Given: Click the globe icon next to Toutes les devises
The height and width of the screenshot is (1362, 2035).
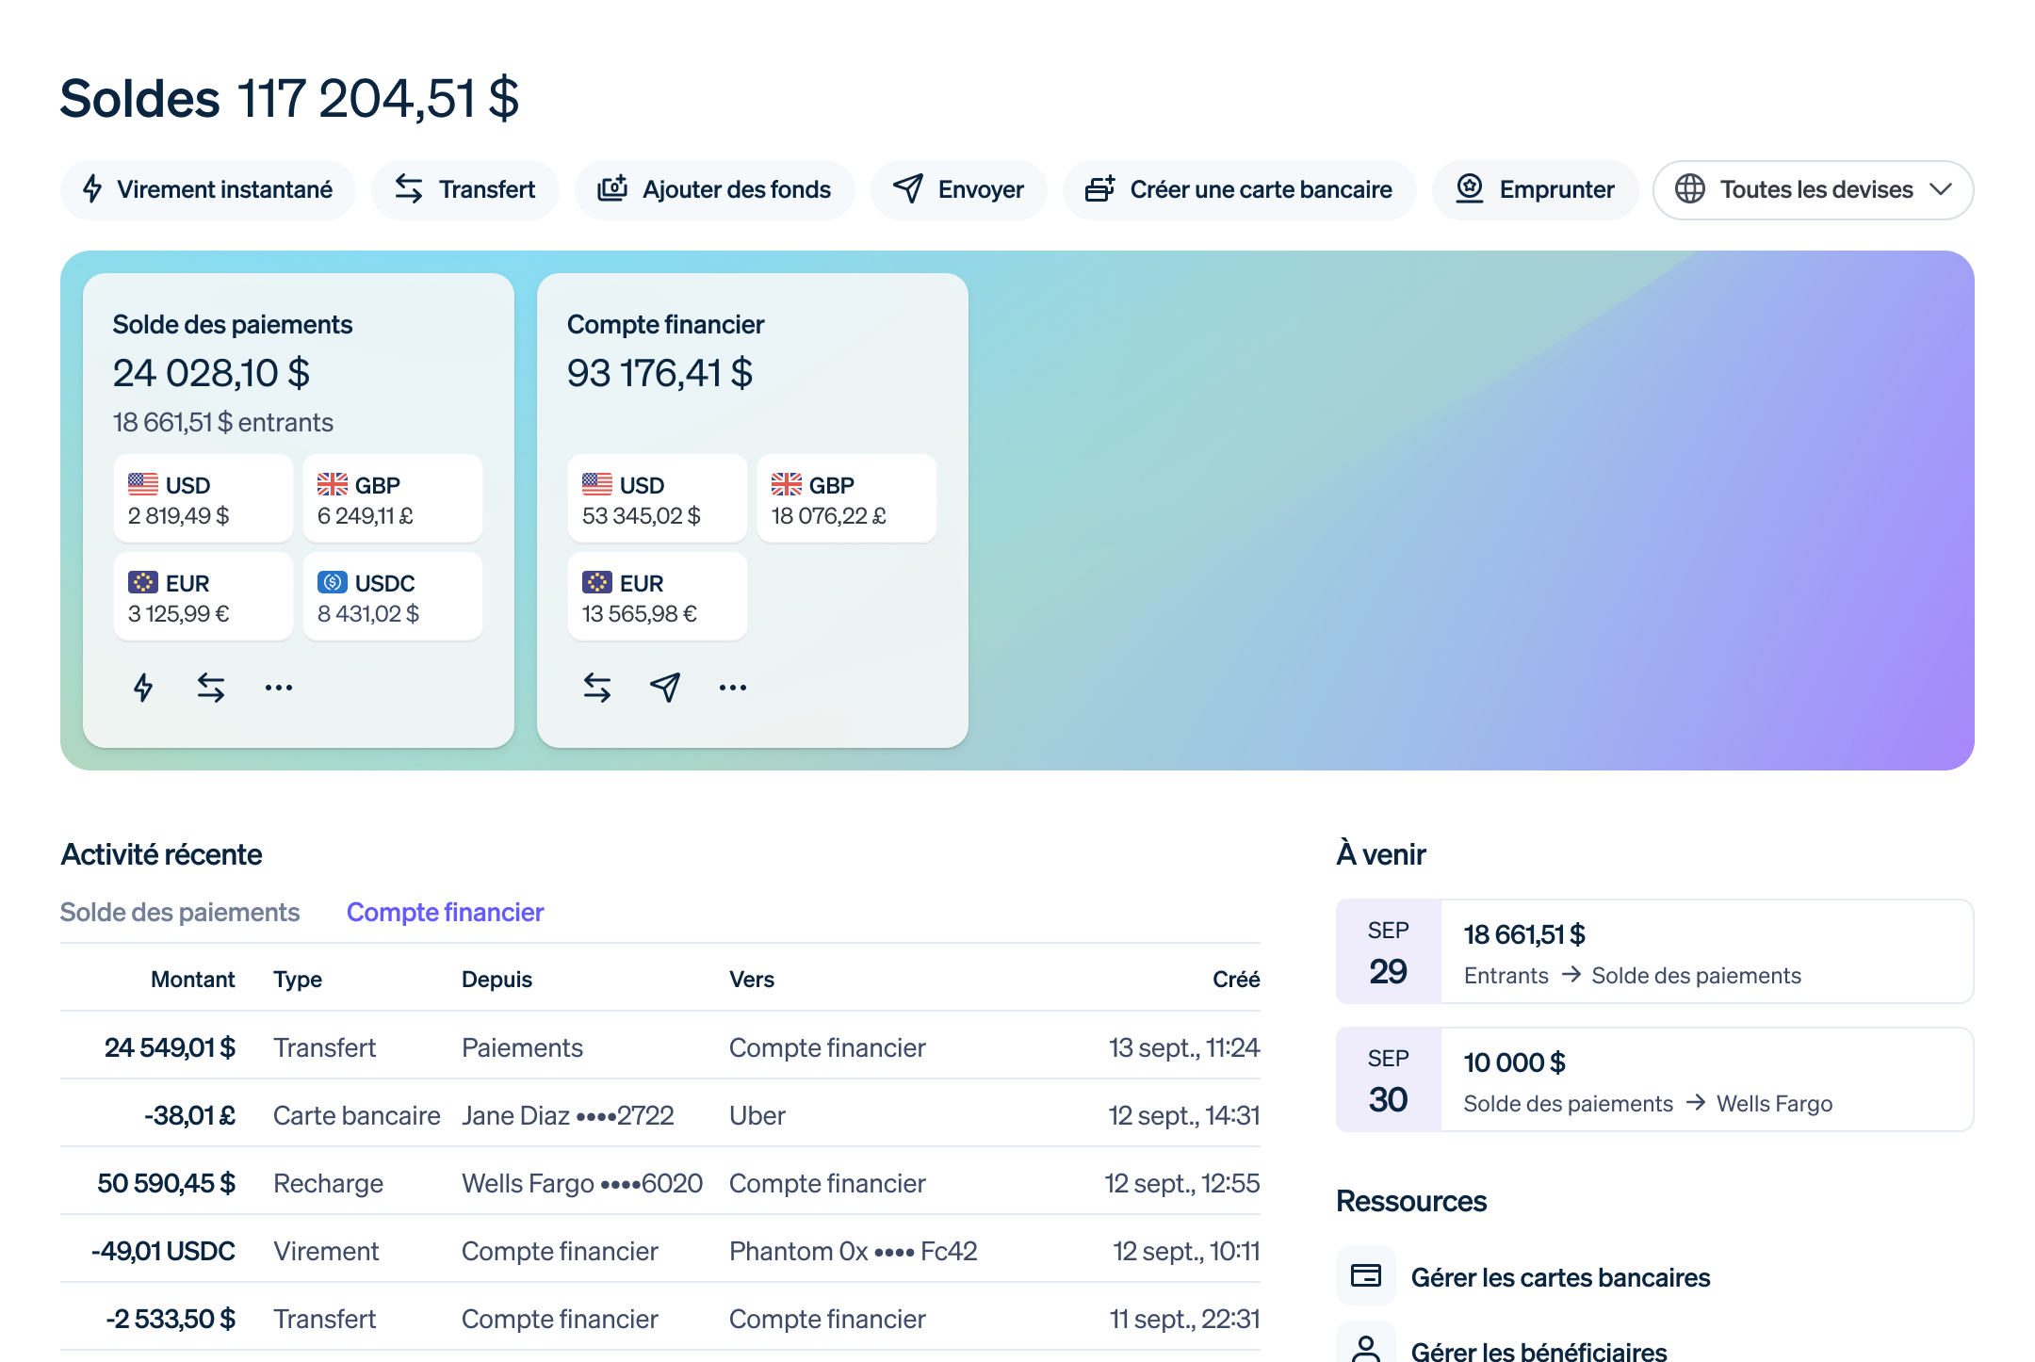Looking at the screenshot, I should pyautogui.click(x=1691, y=189).
